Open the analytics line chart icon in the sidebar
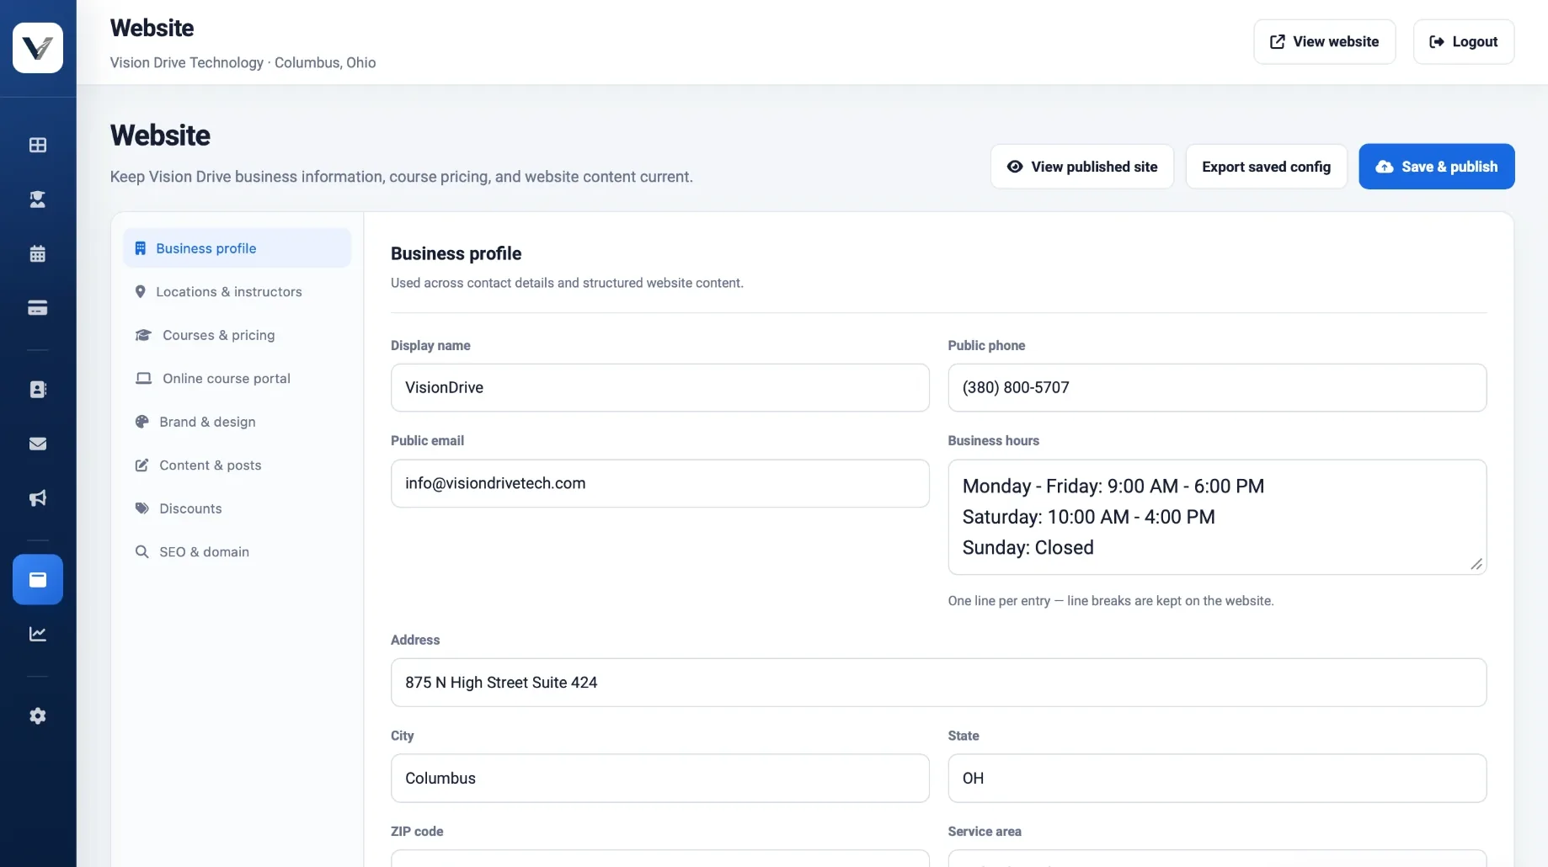 [38, 634]
